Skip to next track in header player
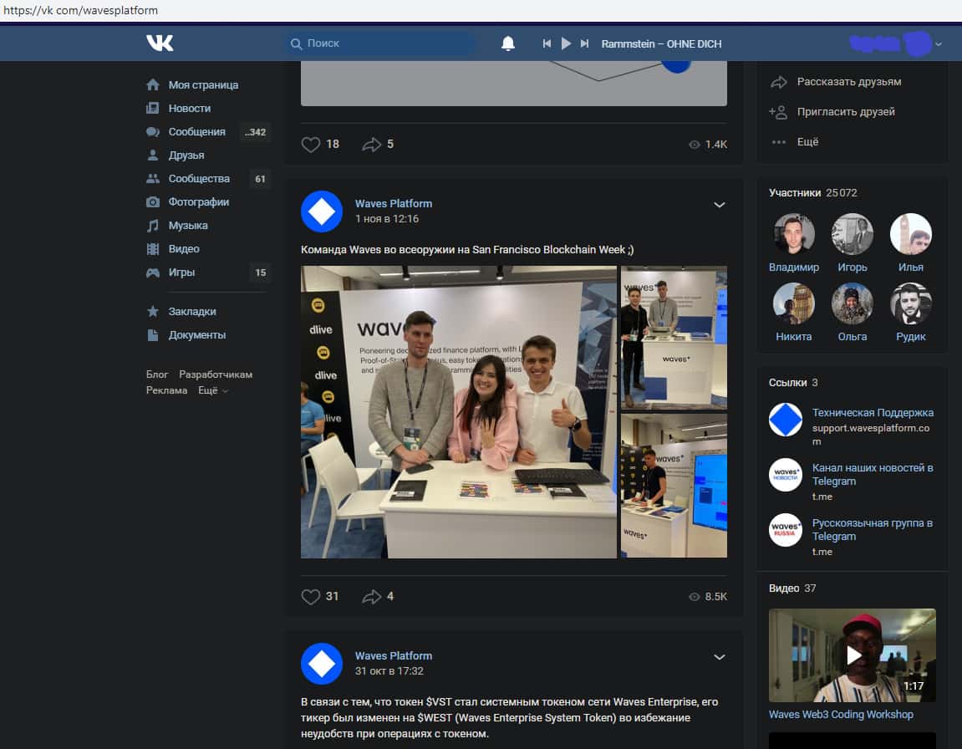Image resolution: width=962 pixels, height=749 pixels. click(585, 43)
